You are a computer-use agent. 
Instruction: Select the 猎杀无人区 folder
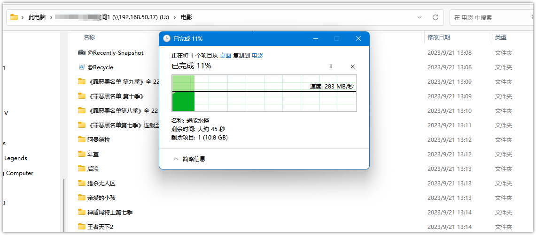[101, 183]
